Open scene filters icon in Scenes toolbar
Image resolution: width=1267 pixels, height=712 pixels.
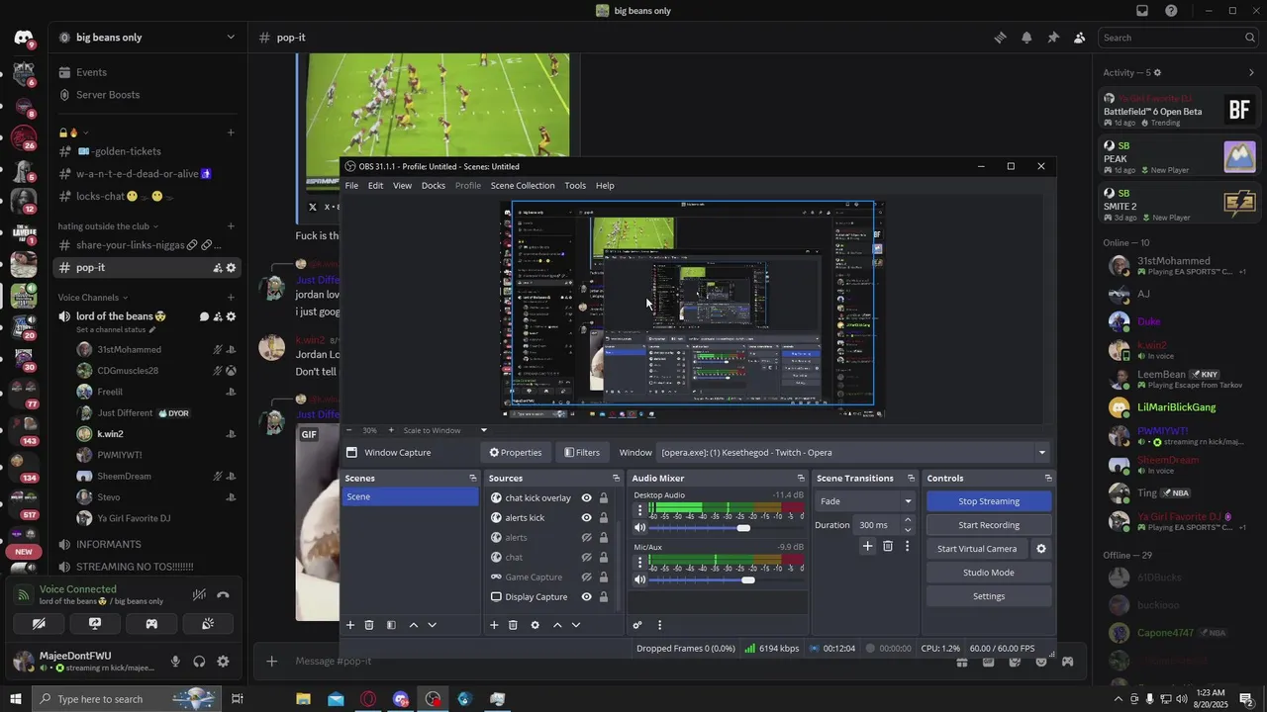coord(391,625)
